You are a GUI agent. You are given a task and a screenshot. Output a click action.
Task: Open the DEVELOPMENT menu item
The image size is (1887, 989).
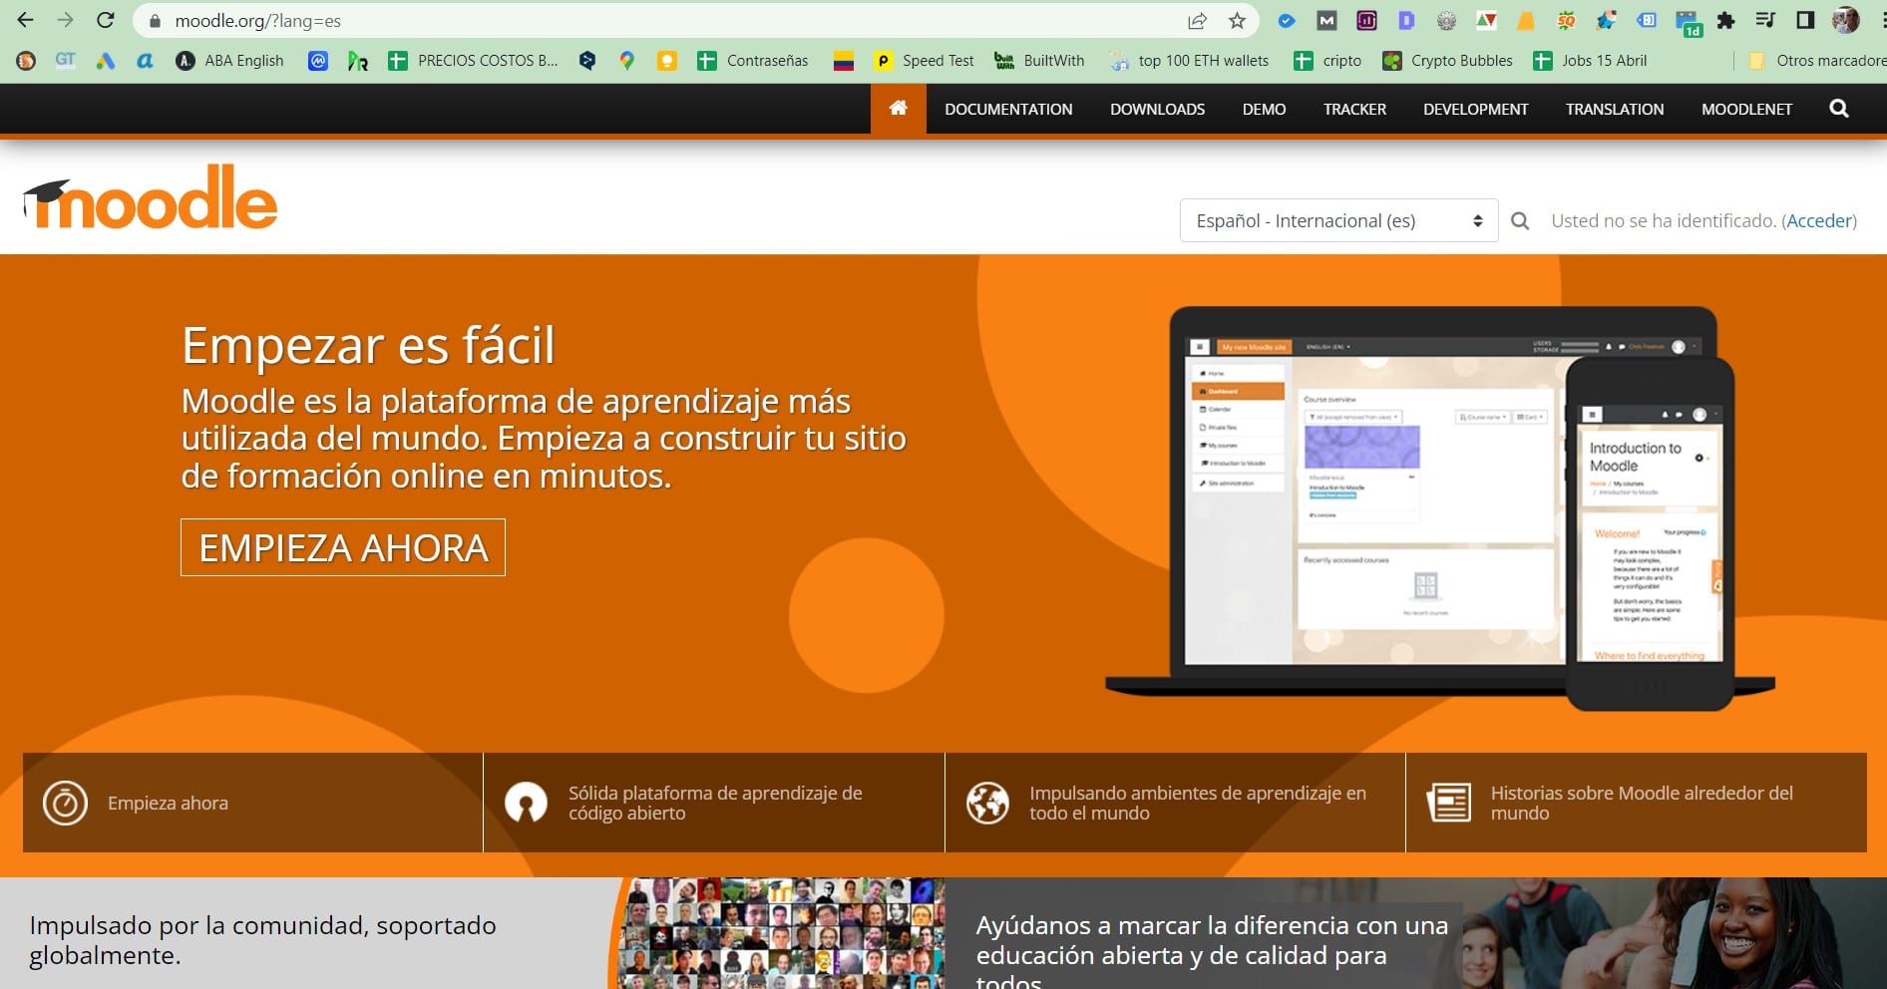click(1475, 109)
